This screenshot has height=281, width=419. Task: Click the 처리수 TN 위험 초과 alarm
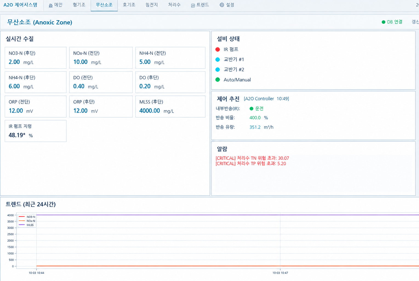tap(252, 158)
